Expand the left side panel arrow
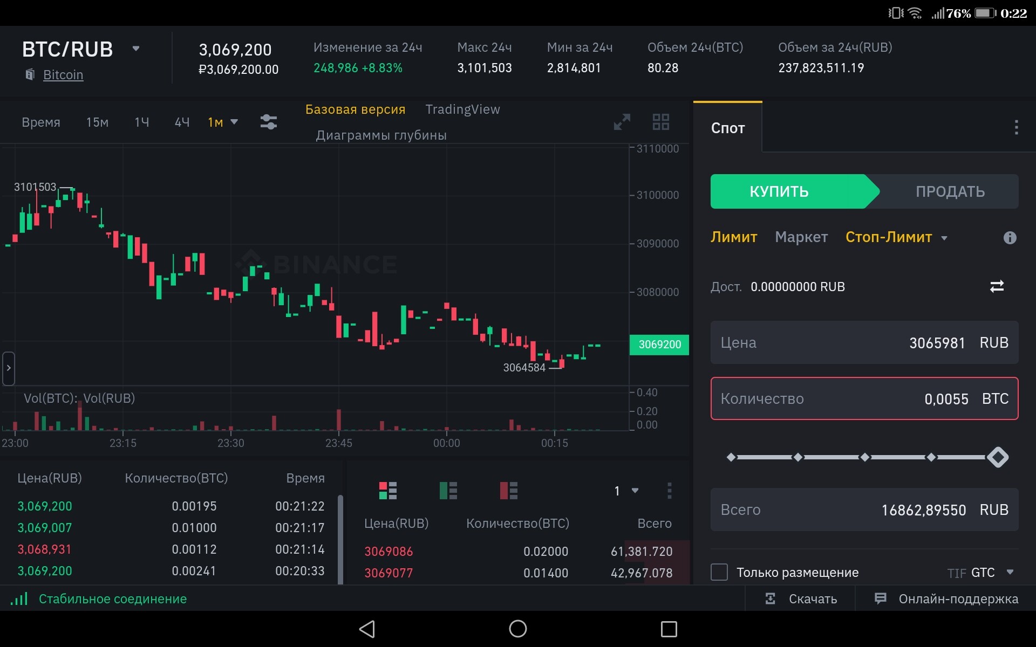Screen dimensions: 1036x647 click(x=9, y=368)
